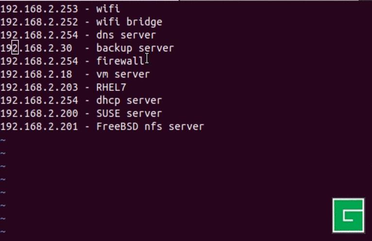This screenshot has width=372, height=241.
Task: Click the IP address 192.168.2.253
Action: click(x=39, y=9)
